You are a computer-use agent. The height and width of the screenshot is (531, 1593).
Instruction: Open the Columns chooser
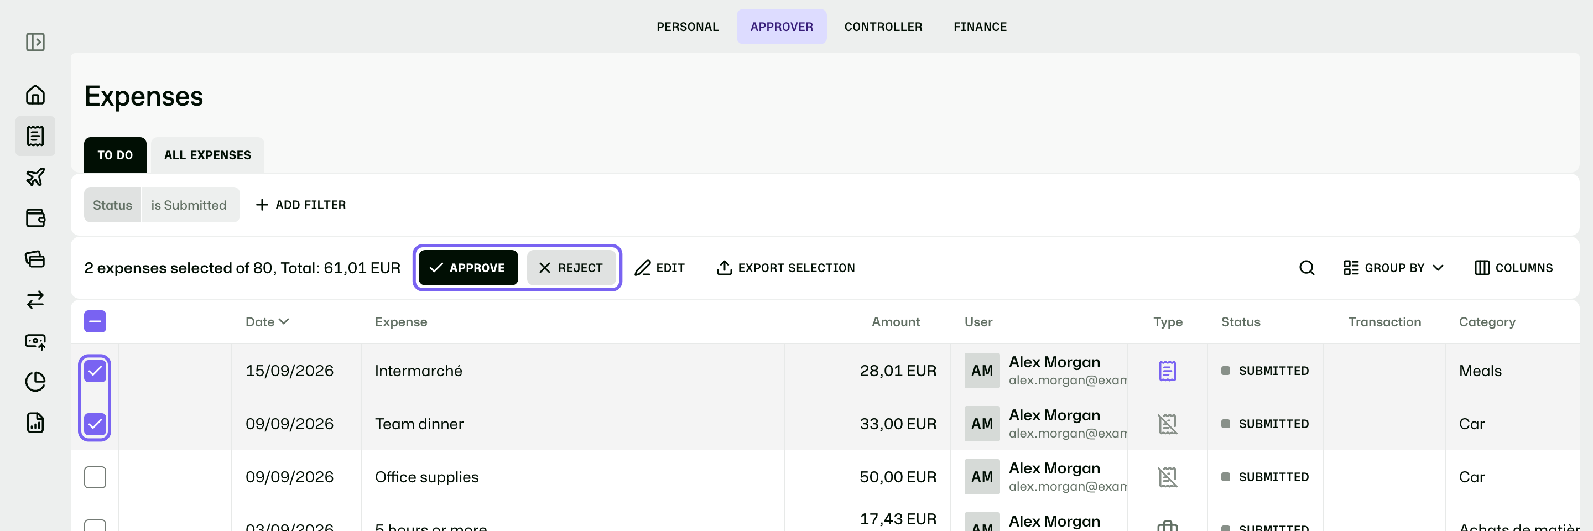[1513, 268]
